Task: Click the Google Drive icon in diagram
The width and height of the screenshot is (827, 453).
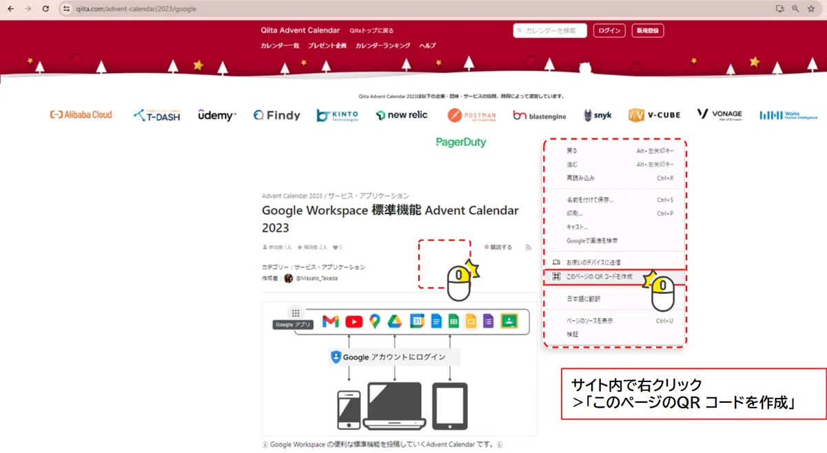Action: coord(394,321)
